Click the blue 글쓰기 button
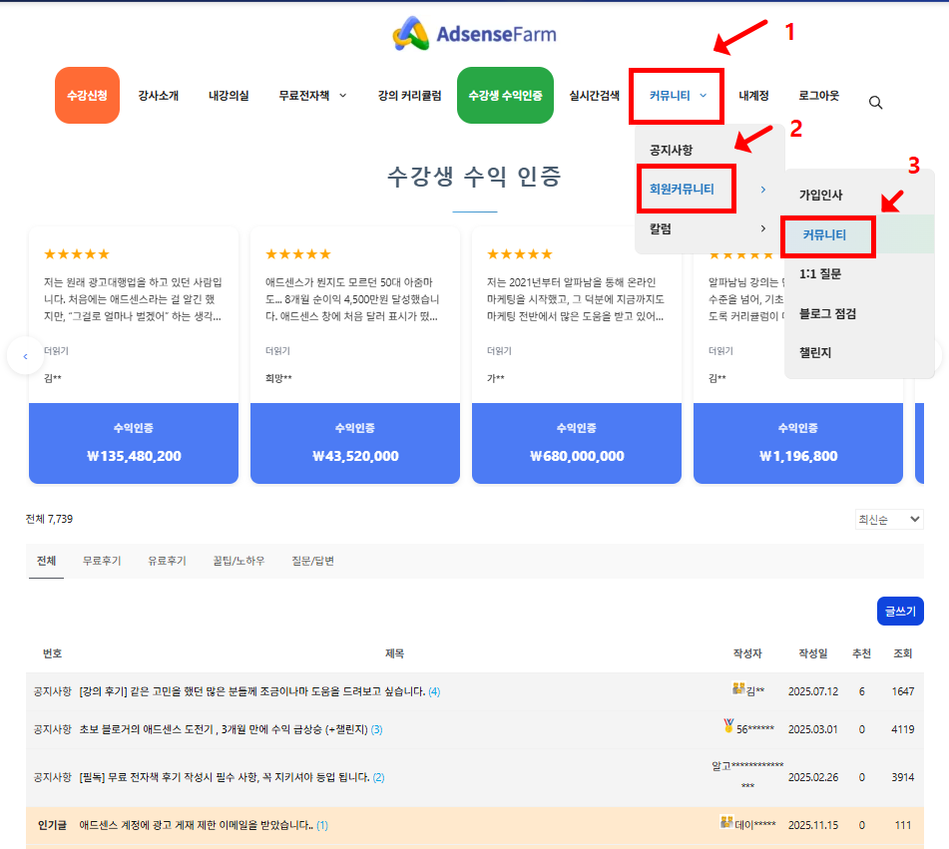The image size is (949, 849). [x=900, y=612]
